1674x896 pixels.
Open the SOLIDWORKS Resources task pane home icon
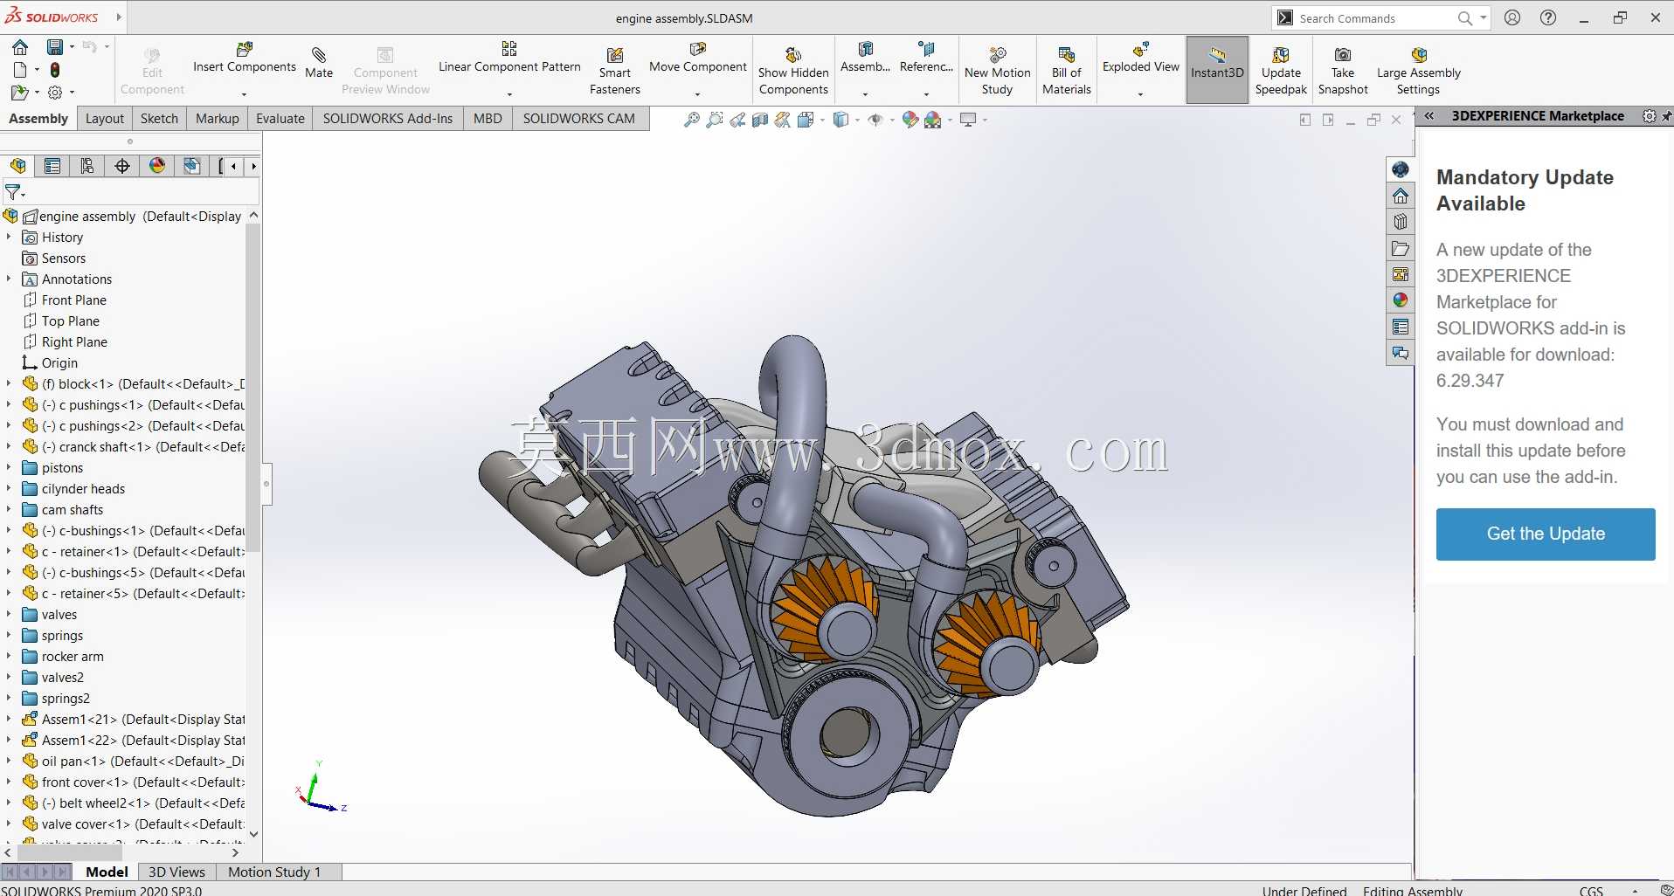(1401, 196)
